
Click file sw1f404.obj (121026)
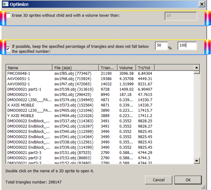click(x=74, y=116)
